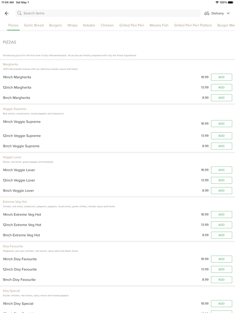Tap the back arrow icon
The width and height of the screenshot is (235, 313).
pos(7,13)
